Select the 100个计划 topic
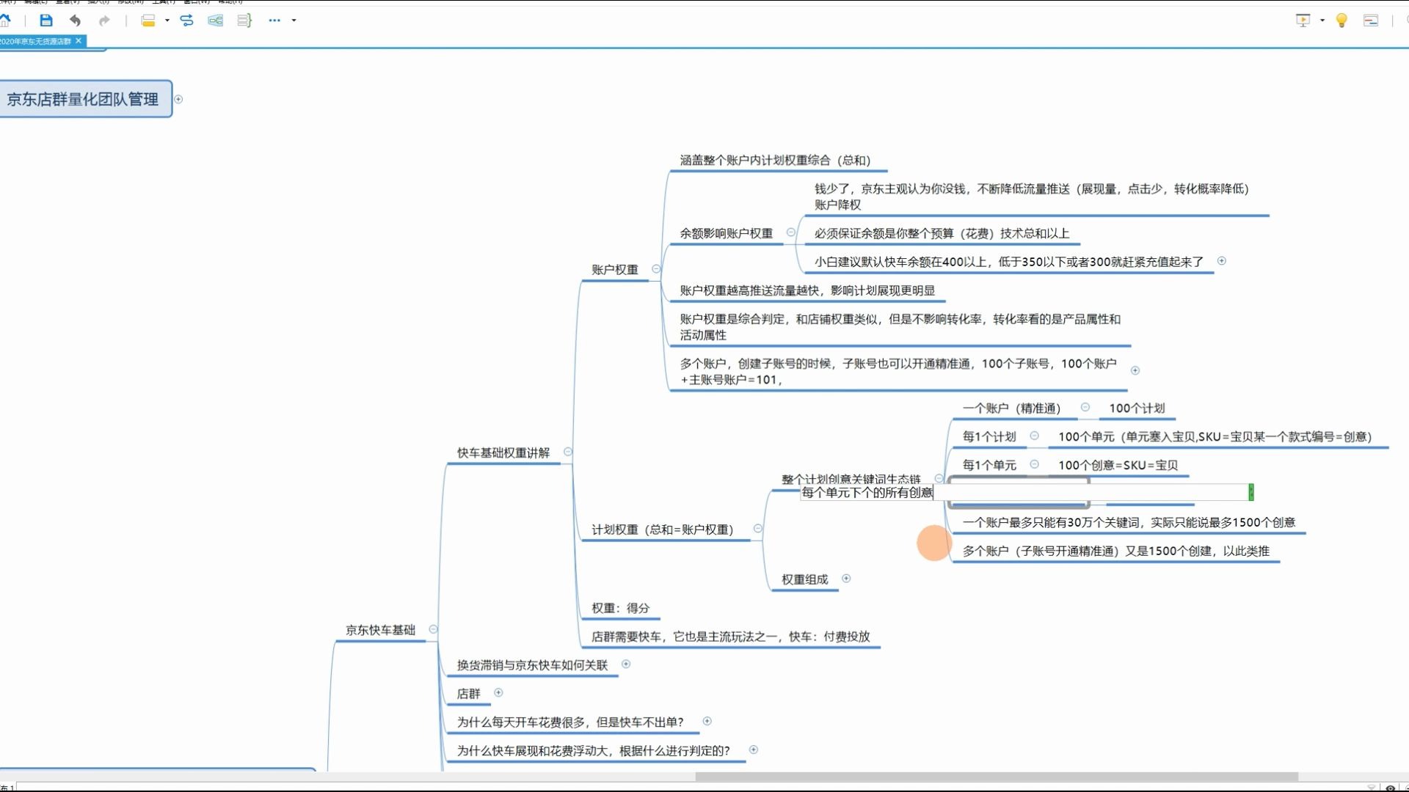The height and width of the screenshot is (792, 1409). [1137, 408]
